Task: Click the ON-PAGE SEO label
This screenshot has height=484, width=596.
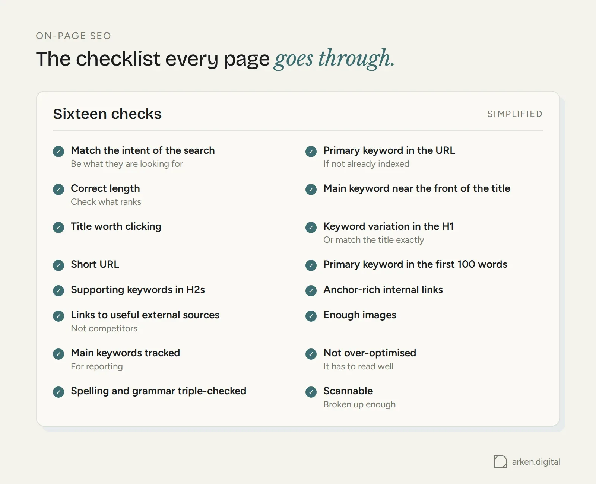Action: 73,36
